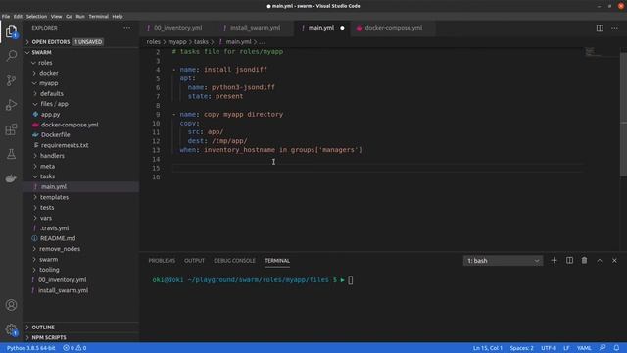
Task: Show errors and warnings count in status bar
Action: coord(74,348)
